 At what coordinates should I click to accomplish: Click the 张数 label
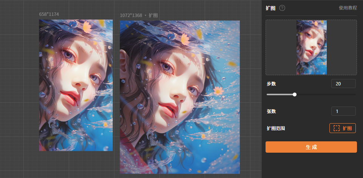(x=271, y=111)
